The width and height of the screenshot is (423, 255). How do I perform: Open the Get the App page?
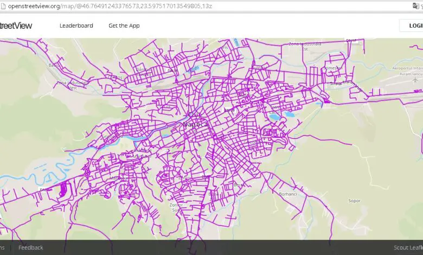click(x=124, y=25)
